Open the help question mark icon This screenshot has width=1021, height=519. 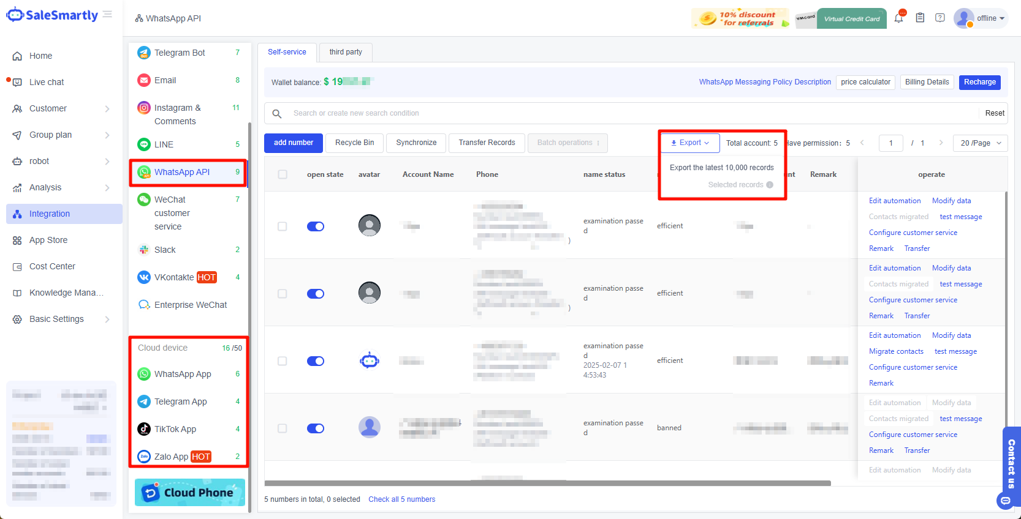940,18
